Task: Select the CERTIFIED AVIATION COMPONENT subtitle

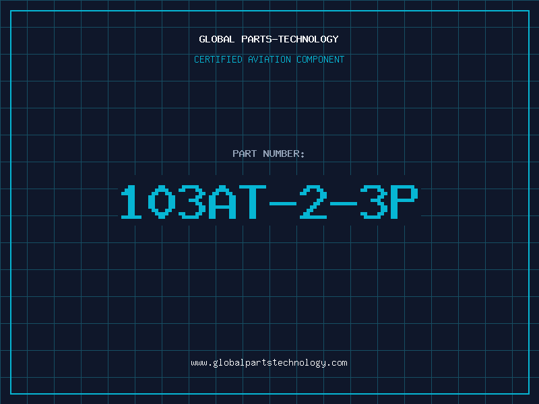Action: point(269,59)
